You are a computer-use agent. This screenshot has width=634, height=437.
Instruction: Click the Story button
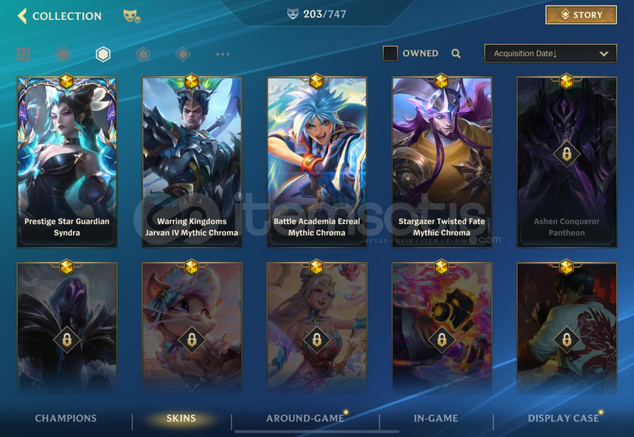(581, 15)
